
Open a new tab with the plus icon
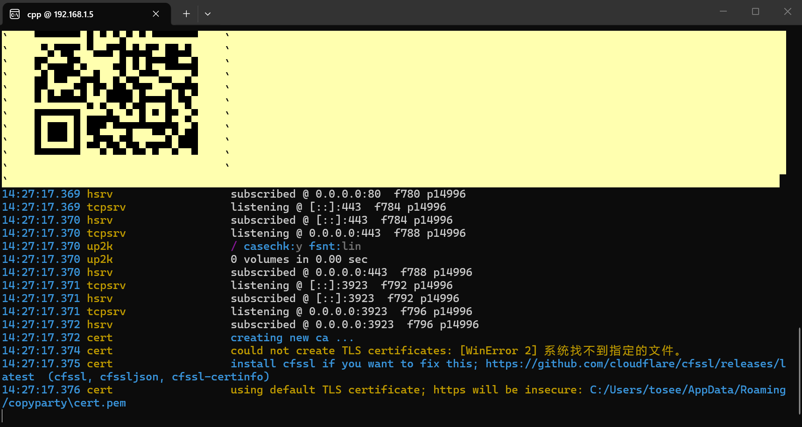click(186, 14)
